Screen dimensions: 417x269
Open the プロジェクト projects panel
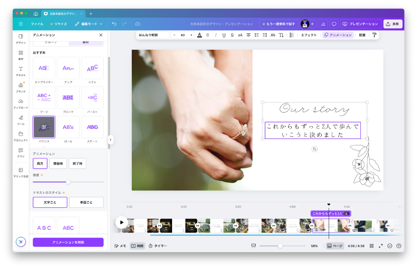21,136
